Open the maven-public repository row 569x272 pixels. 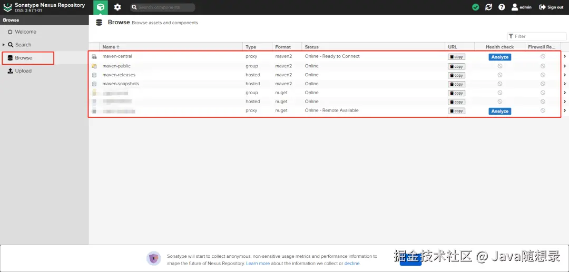coord(329,66)
